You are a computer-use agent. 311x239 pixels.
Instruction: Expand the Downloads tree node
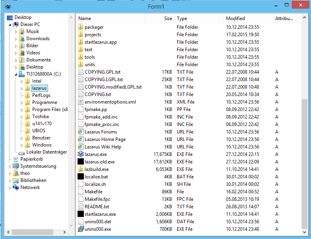click(x=16, y=39)
